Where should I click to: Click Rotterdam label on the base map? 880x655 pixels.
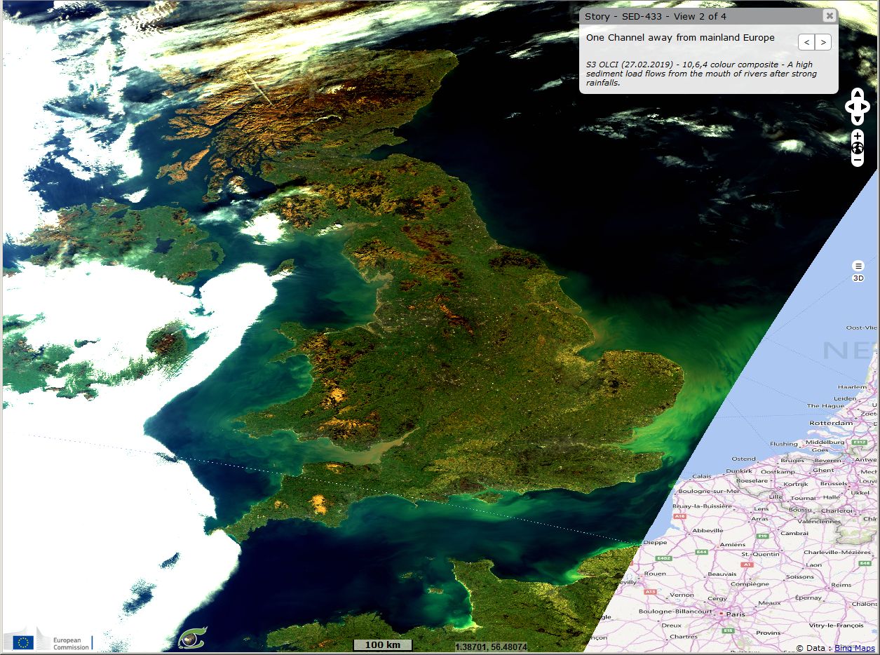pyautogui.click(x=831, y=424)
